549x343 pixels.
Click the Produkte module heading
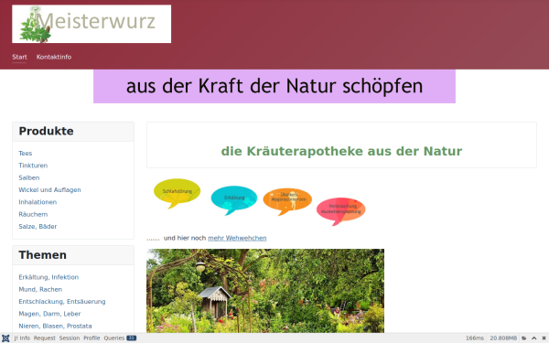pyautogui.click(x=47, y=131)
